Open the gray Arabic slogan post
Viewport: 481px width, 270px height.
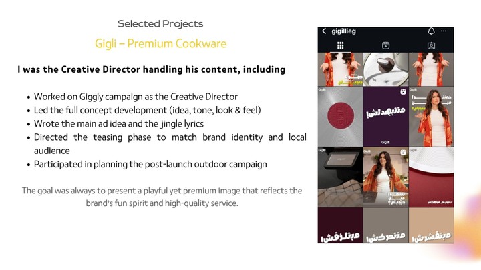[x=385, y=225]
